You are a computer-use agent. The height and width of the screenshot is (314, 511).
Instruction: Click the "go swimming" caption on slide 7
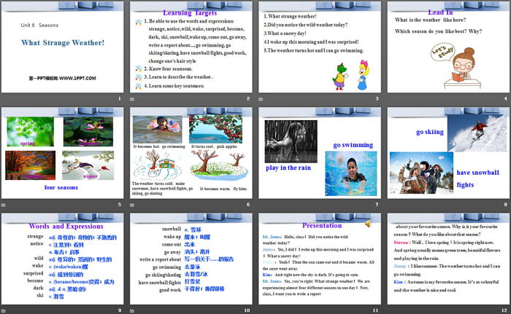click(354, 145)
